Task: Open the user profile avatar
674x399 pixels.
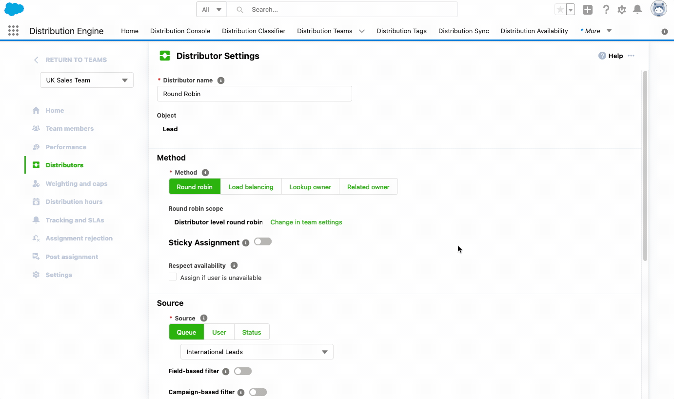Action: click(x=659, y=9)
